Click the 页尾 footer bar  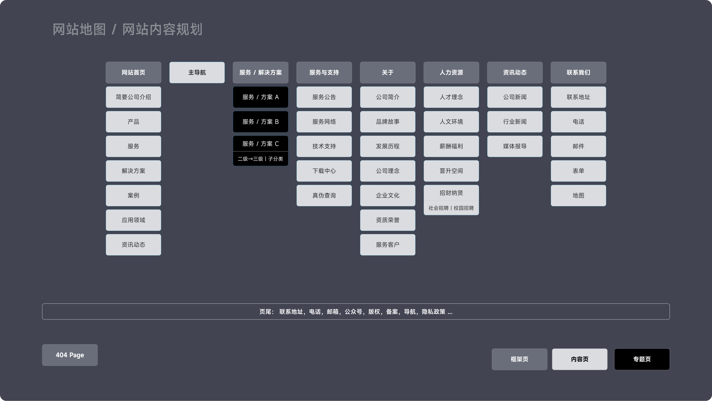(x=356, y=312)
